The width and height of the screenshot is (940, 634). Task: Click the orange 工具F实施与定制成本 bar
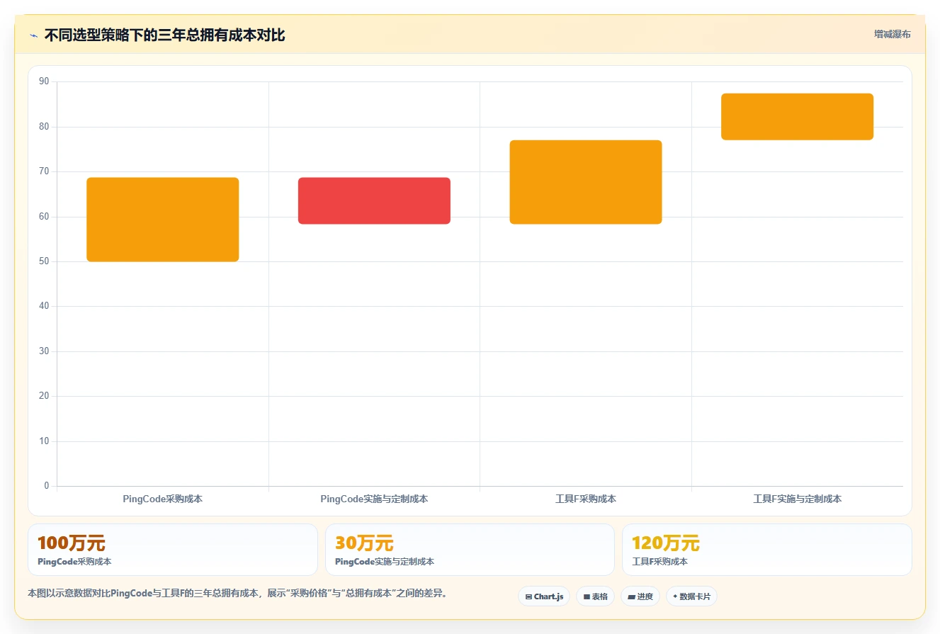pyautogui.click(x=797, y=117)
